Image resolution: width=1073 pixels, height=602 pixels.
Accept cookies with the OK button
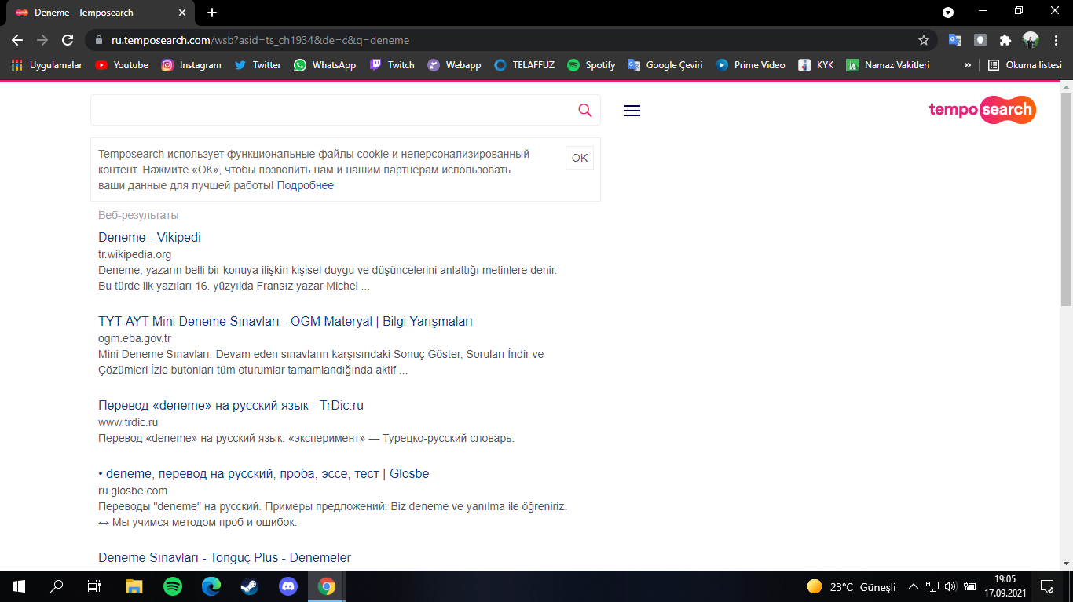pos(580,158)
